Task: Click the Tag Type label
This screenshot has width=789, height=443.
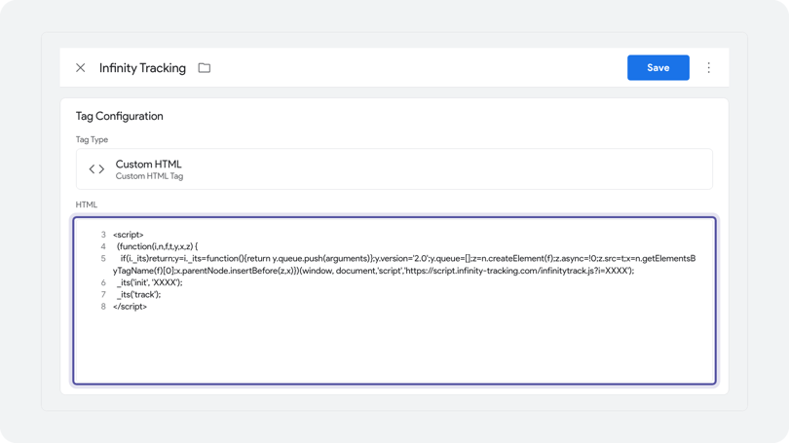Action: [92, 140]
